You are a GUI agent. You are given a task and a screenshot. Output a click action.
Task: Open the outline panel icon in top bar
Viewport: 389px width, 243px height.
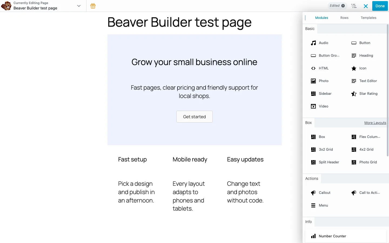[x=354, y=6]
